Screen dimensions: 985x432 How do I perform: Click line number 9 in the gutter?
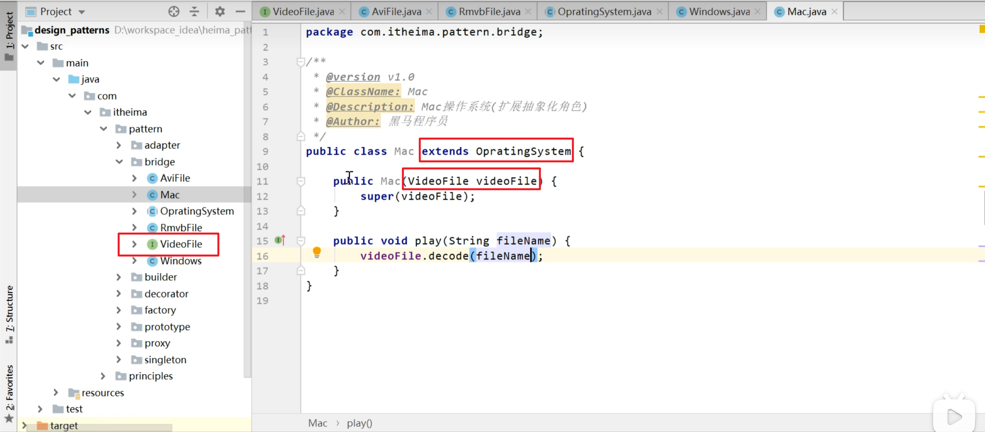[x=265, y=151]
